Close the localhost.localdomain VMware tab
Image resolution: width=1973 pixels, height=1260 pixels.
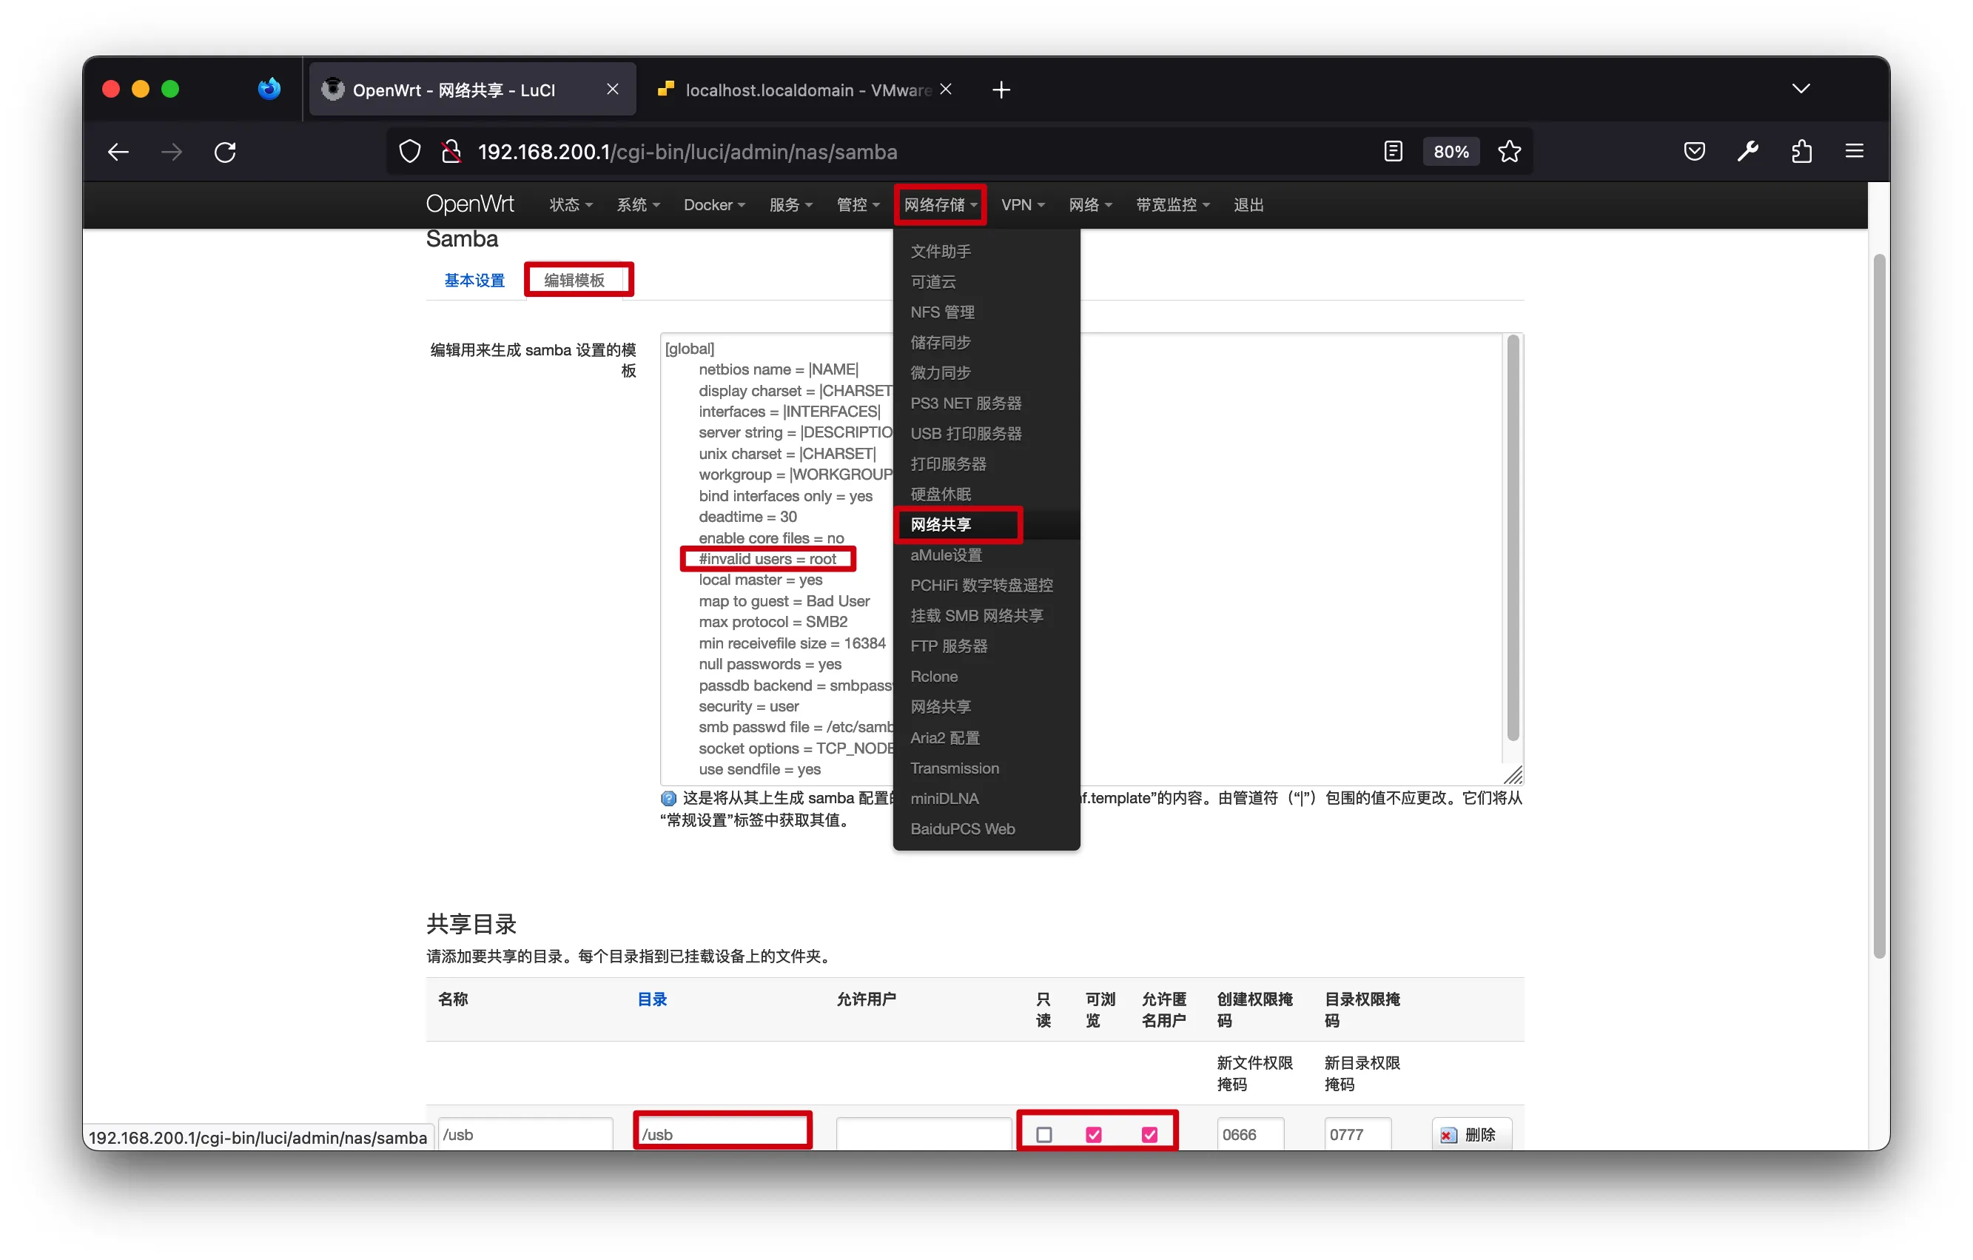coord(946,90)
